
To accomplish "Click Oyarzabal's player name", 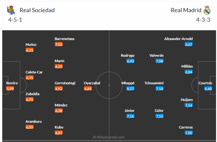I will coord(92,83).
